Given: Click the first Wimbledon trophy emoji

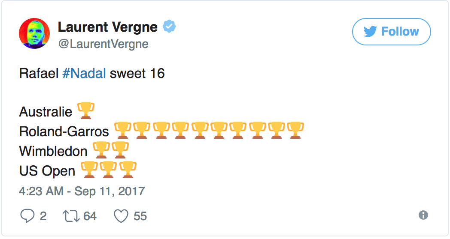Looking at the screenshot, I should pos(101,150).
